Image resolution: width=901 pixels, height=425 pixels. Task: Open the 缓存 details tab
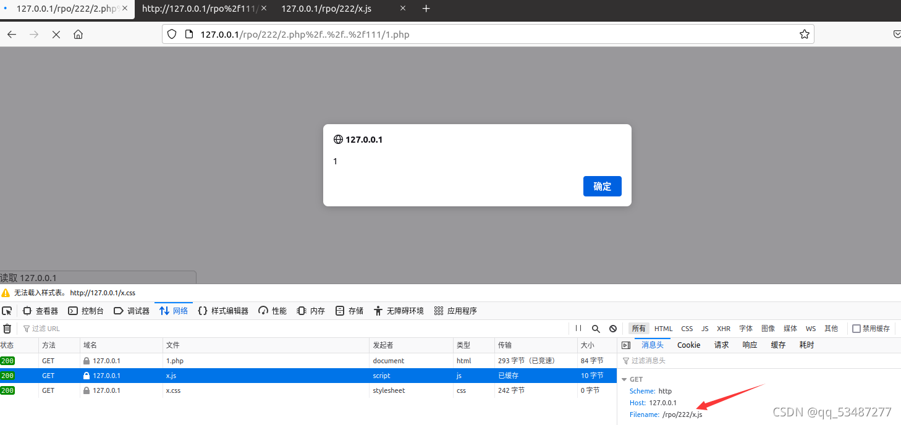[x=778, y=345]
